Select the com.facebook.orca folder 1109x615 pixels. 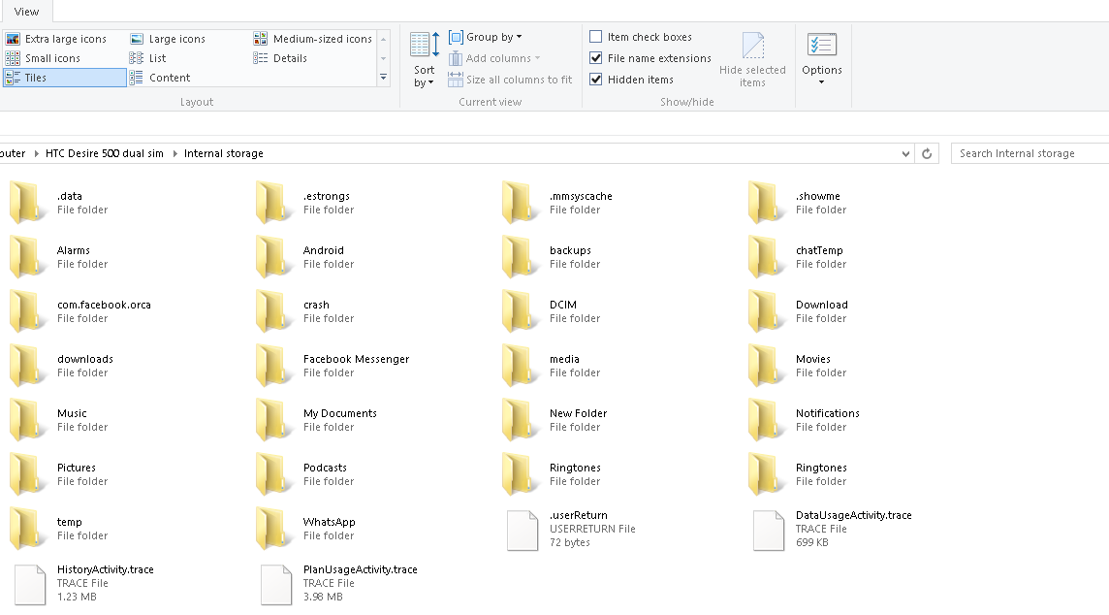click(80, 311)
